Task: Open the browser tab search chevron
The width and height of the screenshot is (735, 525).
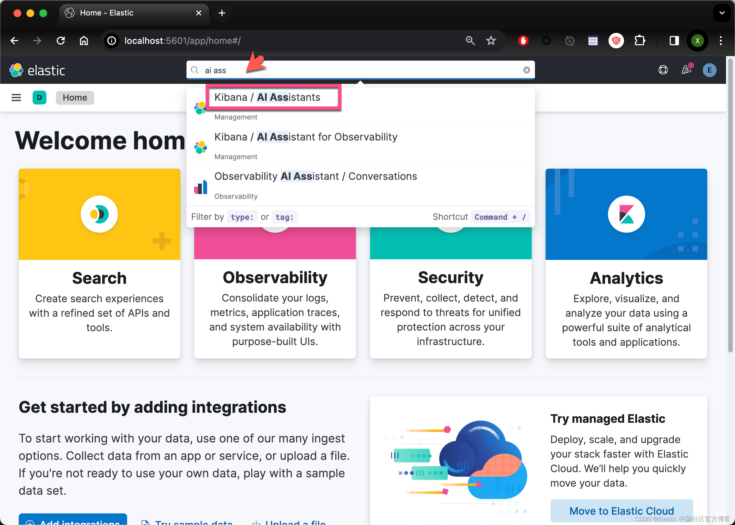Action: point(722,13)
